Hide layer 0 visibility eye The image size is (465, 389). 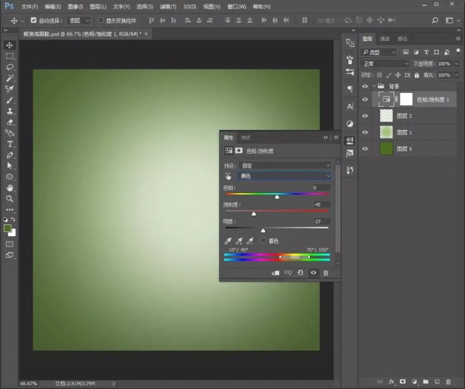[x=365, y=149]
